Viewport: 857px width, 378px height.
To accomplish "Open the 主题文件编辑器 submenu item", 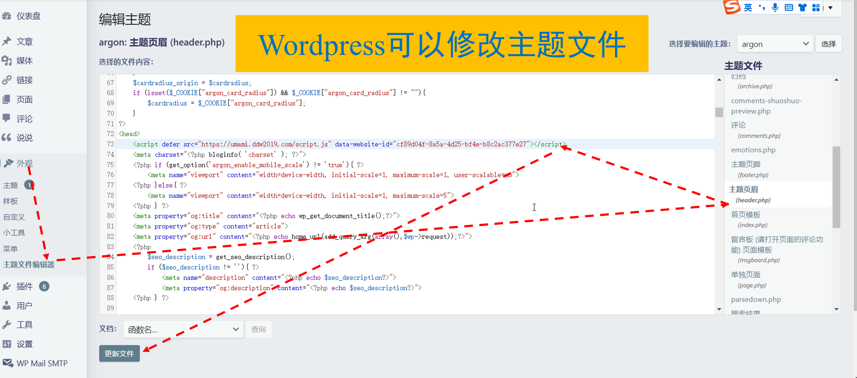I will (x=29, y=264).
